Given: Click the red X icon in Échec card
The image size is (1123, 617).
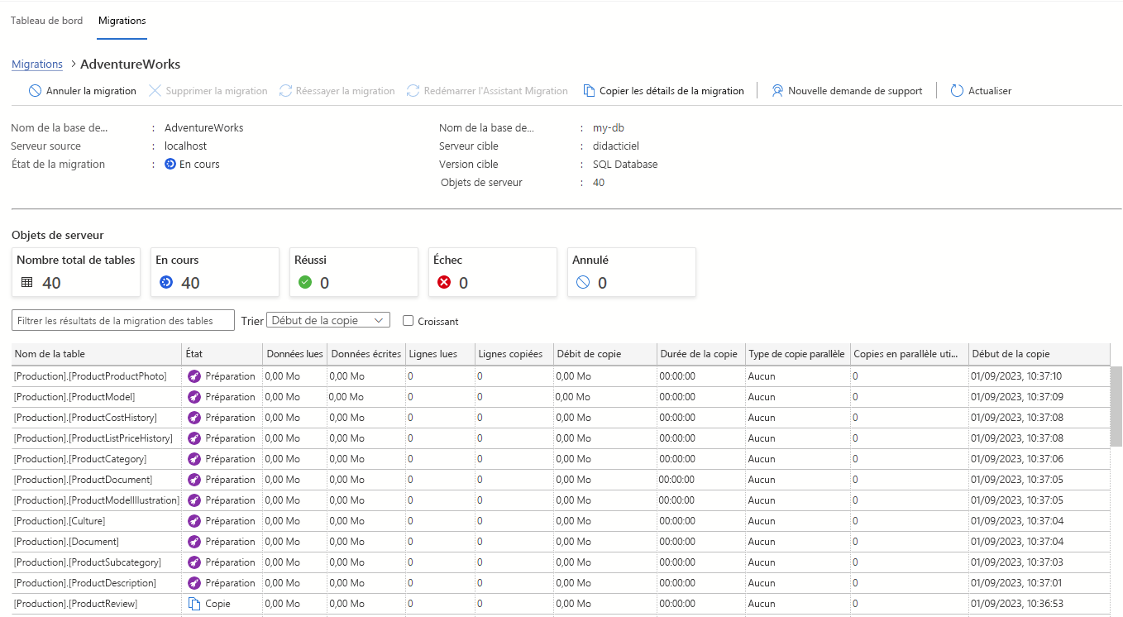Looking at the screenshot, I should [444, 283].
